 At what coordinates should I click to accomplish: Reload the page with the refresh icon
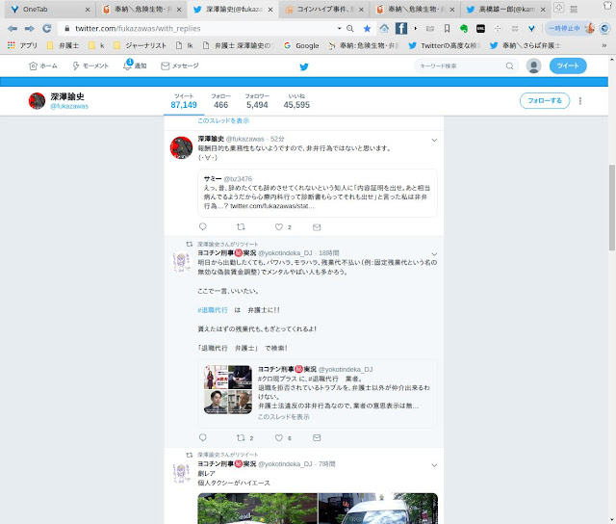click(47, 28)
